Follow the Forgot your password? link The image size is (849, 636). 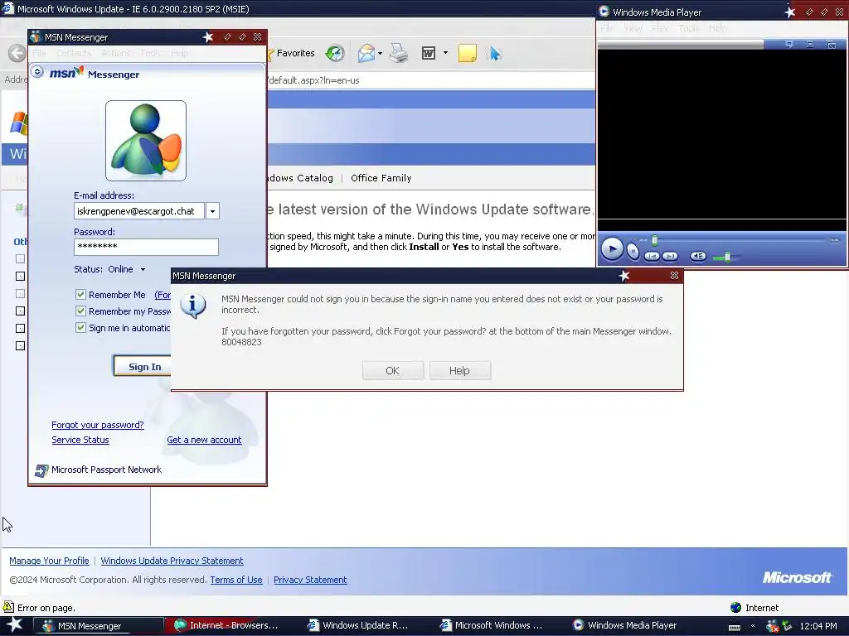pyautogui.click(x=98, y=425)
